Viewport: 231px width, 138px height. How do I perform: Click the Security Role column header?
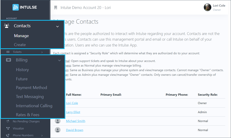click(207, 95)
